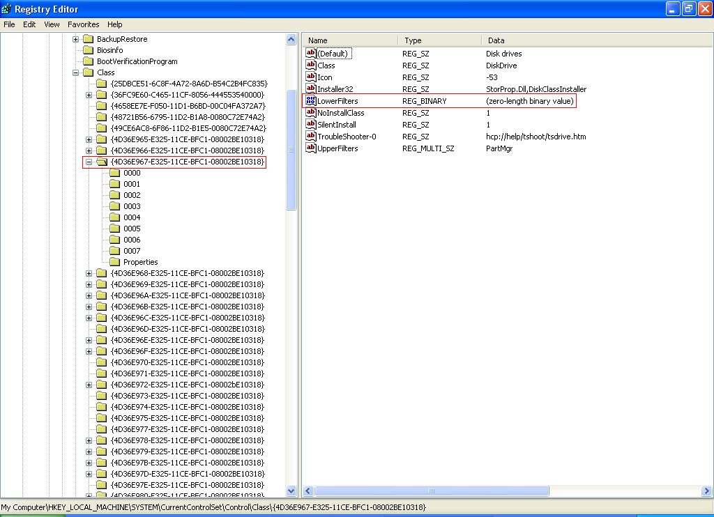This screenshot has width=714, height=517.
Task: Click the {4D36E977-E325...} folder icon
Action: coord(102,429)
